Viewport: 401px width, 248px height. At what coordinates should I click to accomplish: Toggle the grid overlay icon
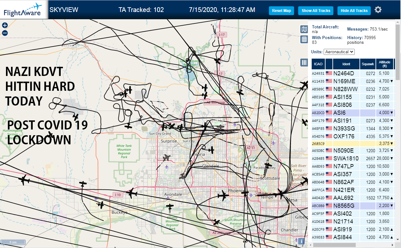pos(304,39)
